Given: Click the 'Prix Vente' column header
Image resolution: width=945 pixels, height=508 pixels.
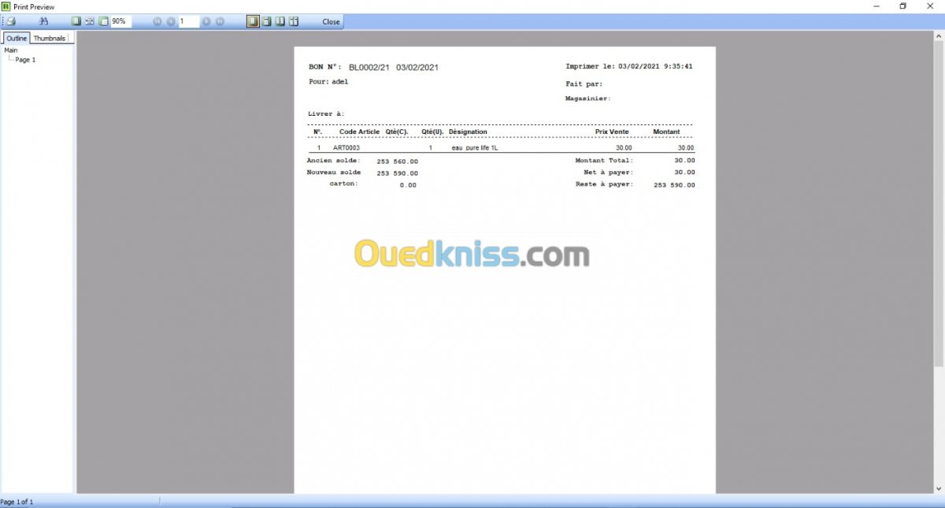Looking at the screenshot, I should [x=612, y=132].
